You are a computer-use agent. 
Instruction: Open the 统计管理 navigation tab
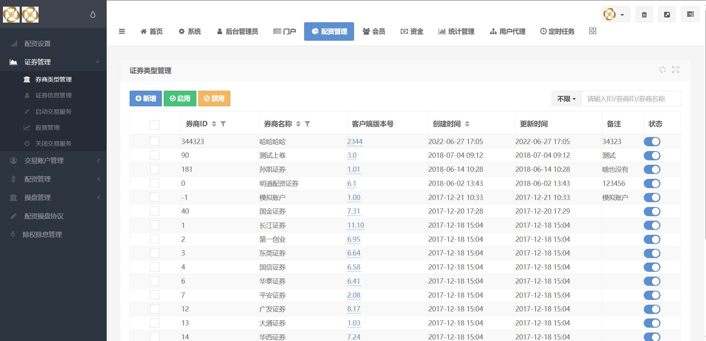coord(456,31)
